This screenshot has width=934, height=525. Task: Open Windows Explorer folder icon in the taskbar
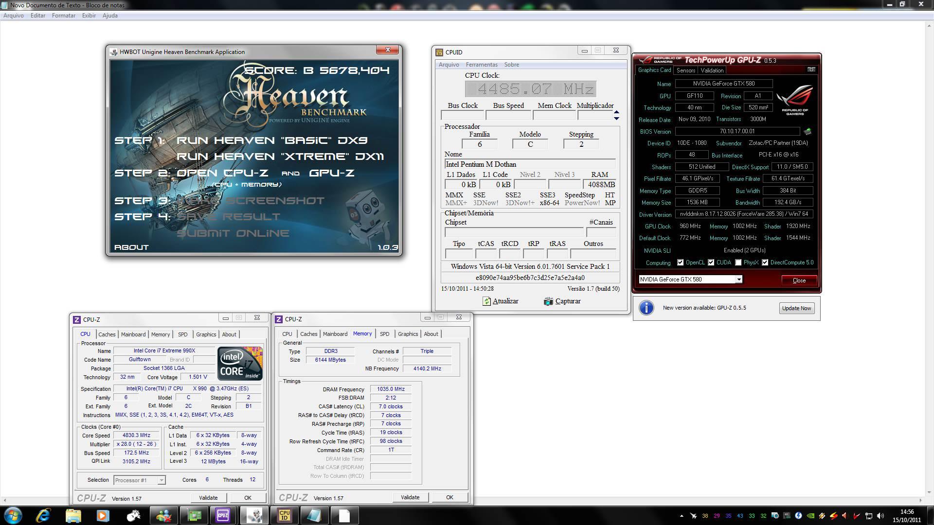tap(73, 515)
